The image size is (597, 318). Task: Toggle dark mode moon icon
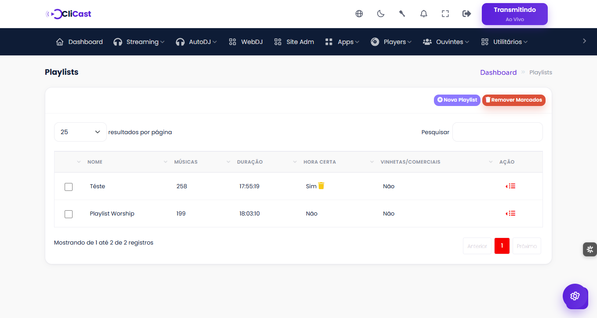381,14
